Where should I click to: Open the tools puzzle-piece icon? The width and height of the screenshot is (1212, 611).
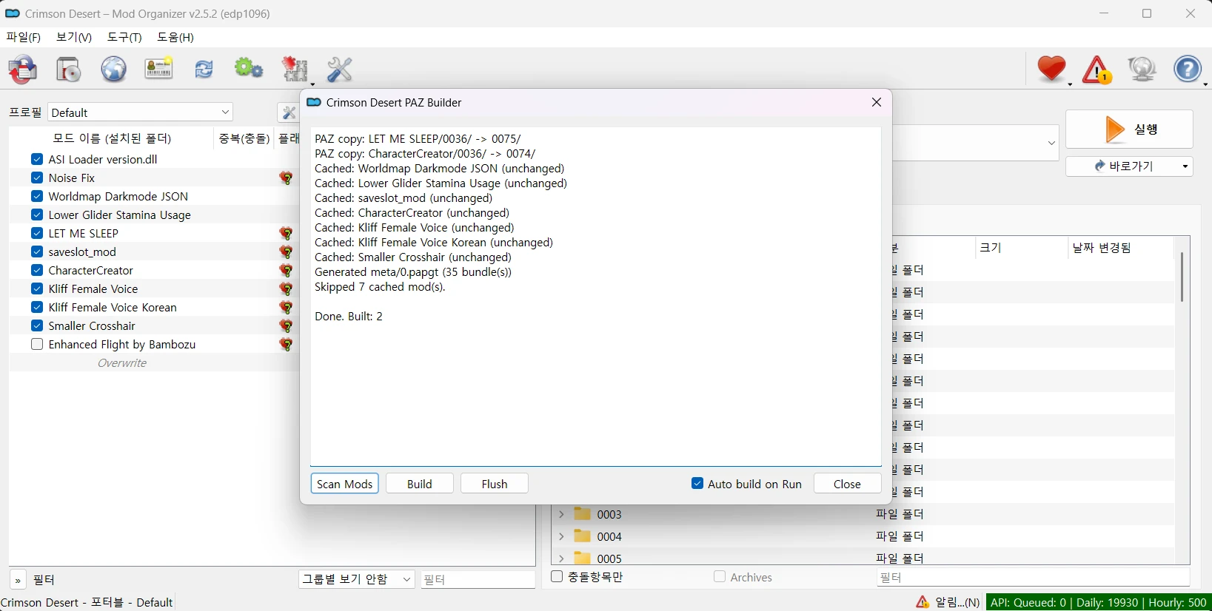[x=296, y=70]
